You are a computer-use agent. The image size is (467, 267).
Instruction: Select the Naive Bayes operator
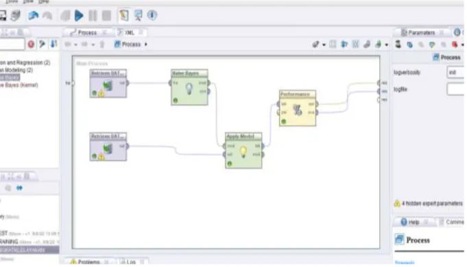point(189,88)
